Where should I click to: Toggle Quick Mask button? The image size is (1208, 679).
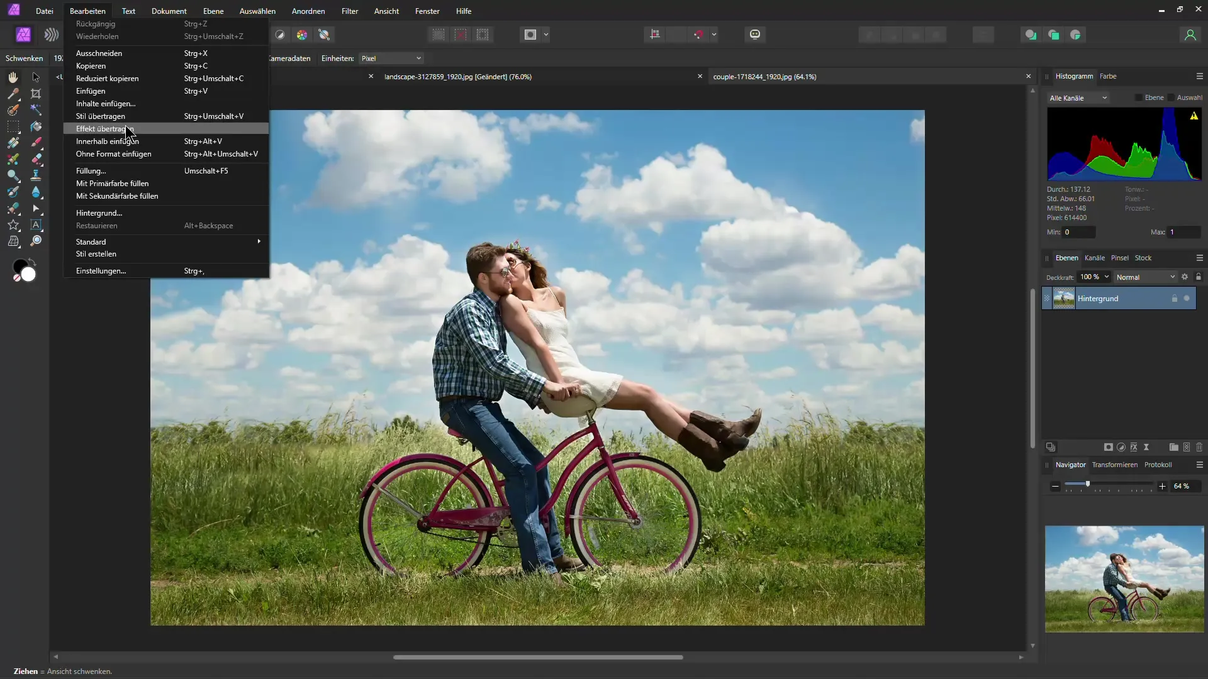pyautogui.click(x=530, y=35)
